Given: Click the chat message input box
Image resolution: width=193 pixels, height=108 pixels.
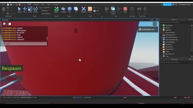Looking at the screenshot, I should [24, 44].
